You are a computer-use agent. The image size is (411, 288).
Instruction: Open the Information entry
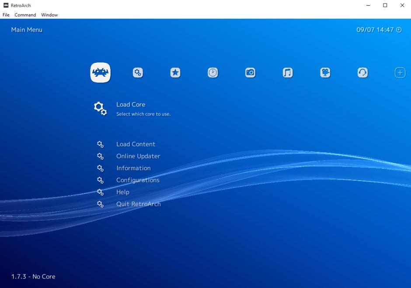(x=133, y=168)
